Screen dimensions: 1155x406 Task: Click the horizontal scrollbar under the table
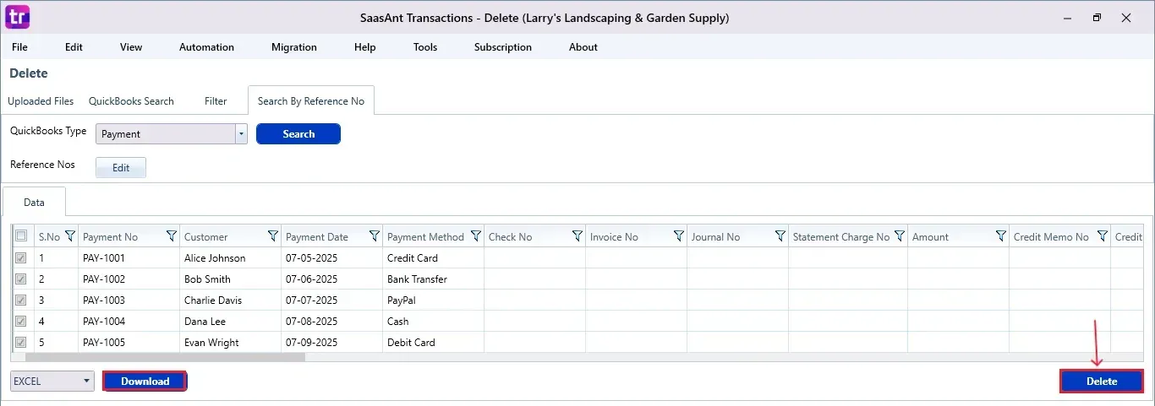coord(164,357)
